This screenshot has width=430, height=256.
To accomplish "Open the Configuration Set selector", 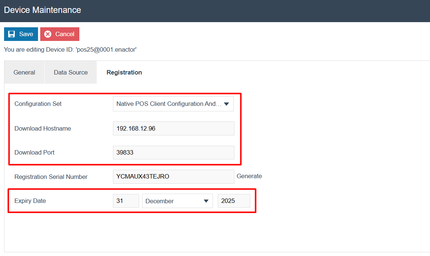I will point(173,104).
